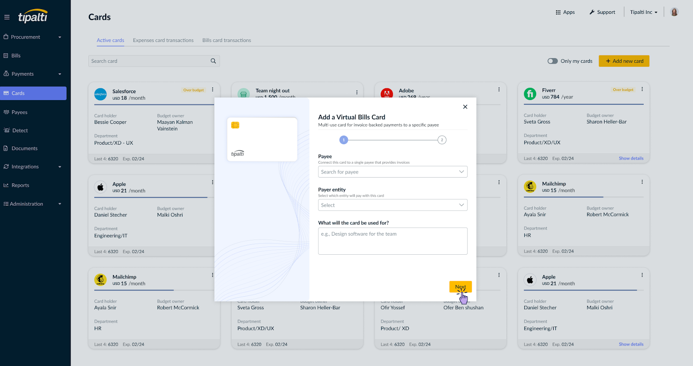Click the Next button
The image size is (693, 366).
coord(460,287)
